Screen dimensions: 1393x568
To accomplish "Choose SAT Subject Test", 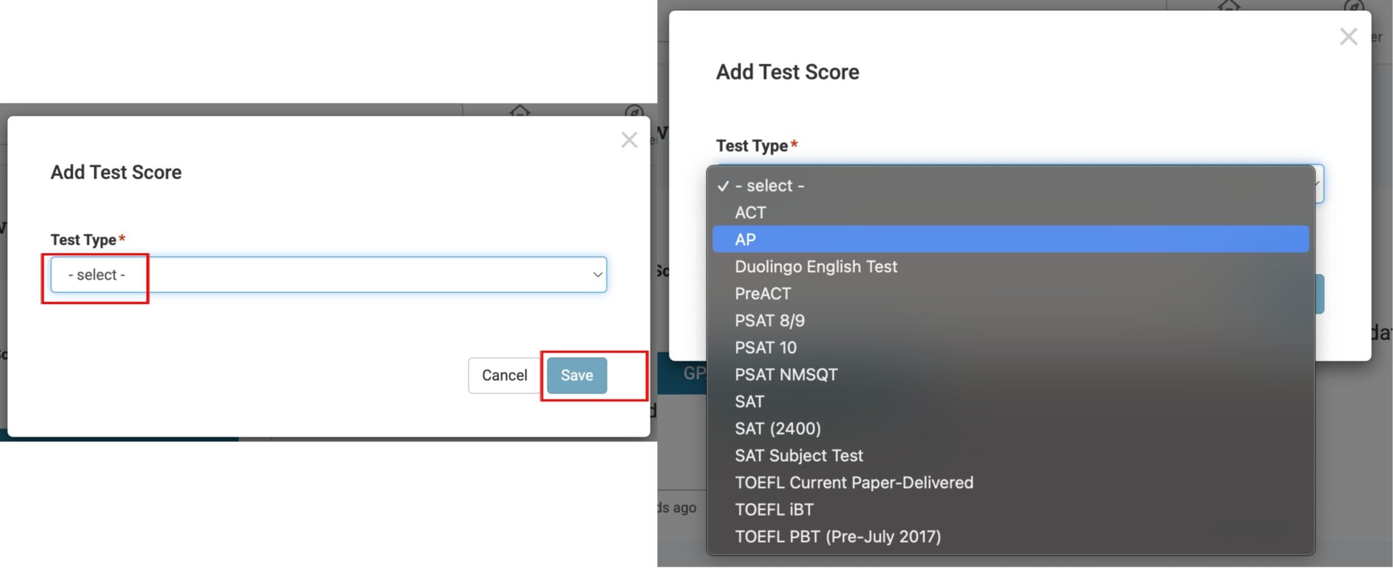I will point(799,456).
